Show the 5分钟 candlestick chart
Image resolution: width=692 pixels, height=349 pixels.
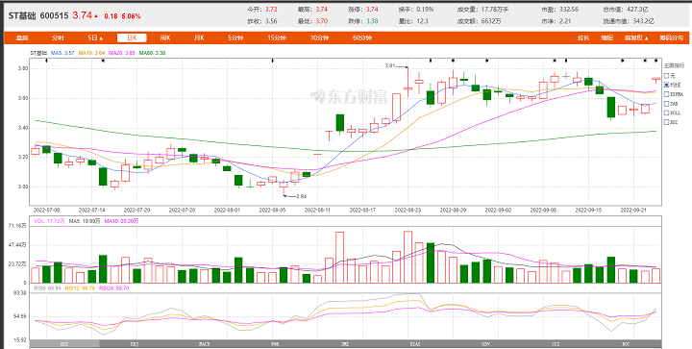click(235, 37)
